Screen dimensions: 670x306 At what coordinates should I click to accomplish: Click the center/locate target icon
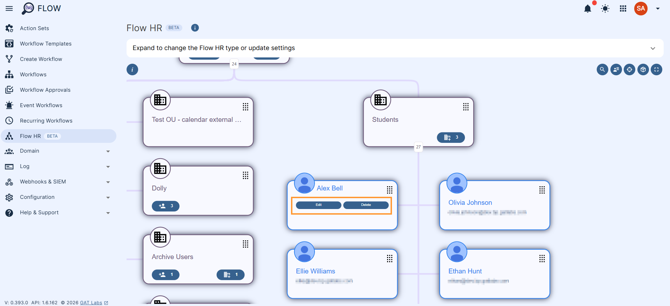(x=629, y=70)
